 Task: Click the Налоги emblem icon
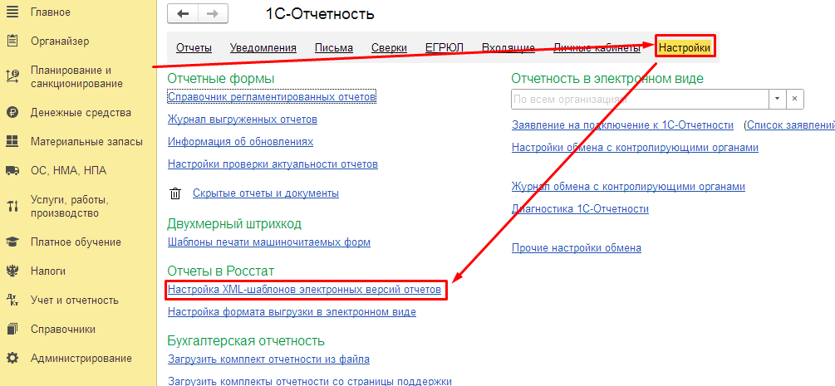pyautogui.click(x=12, y=271)
